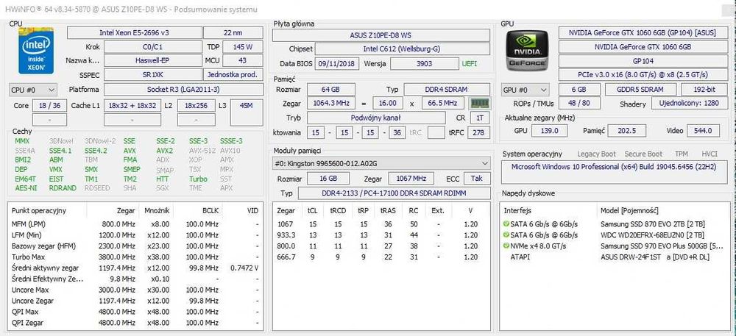The image size is (736, 336).
Task: Click the Mnożnik column header
Action: coord(158,211)
